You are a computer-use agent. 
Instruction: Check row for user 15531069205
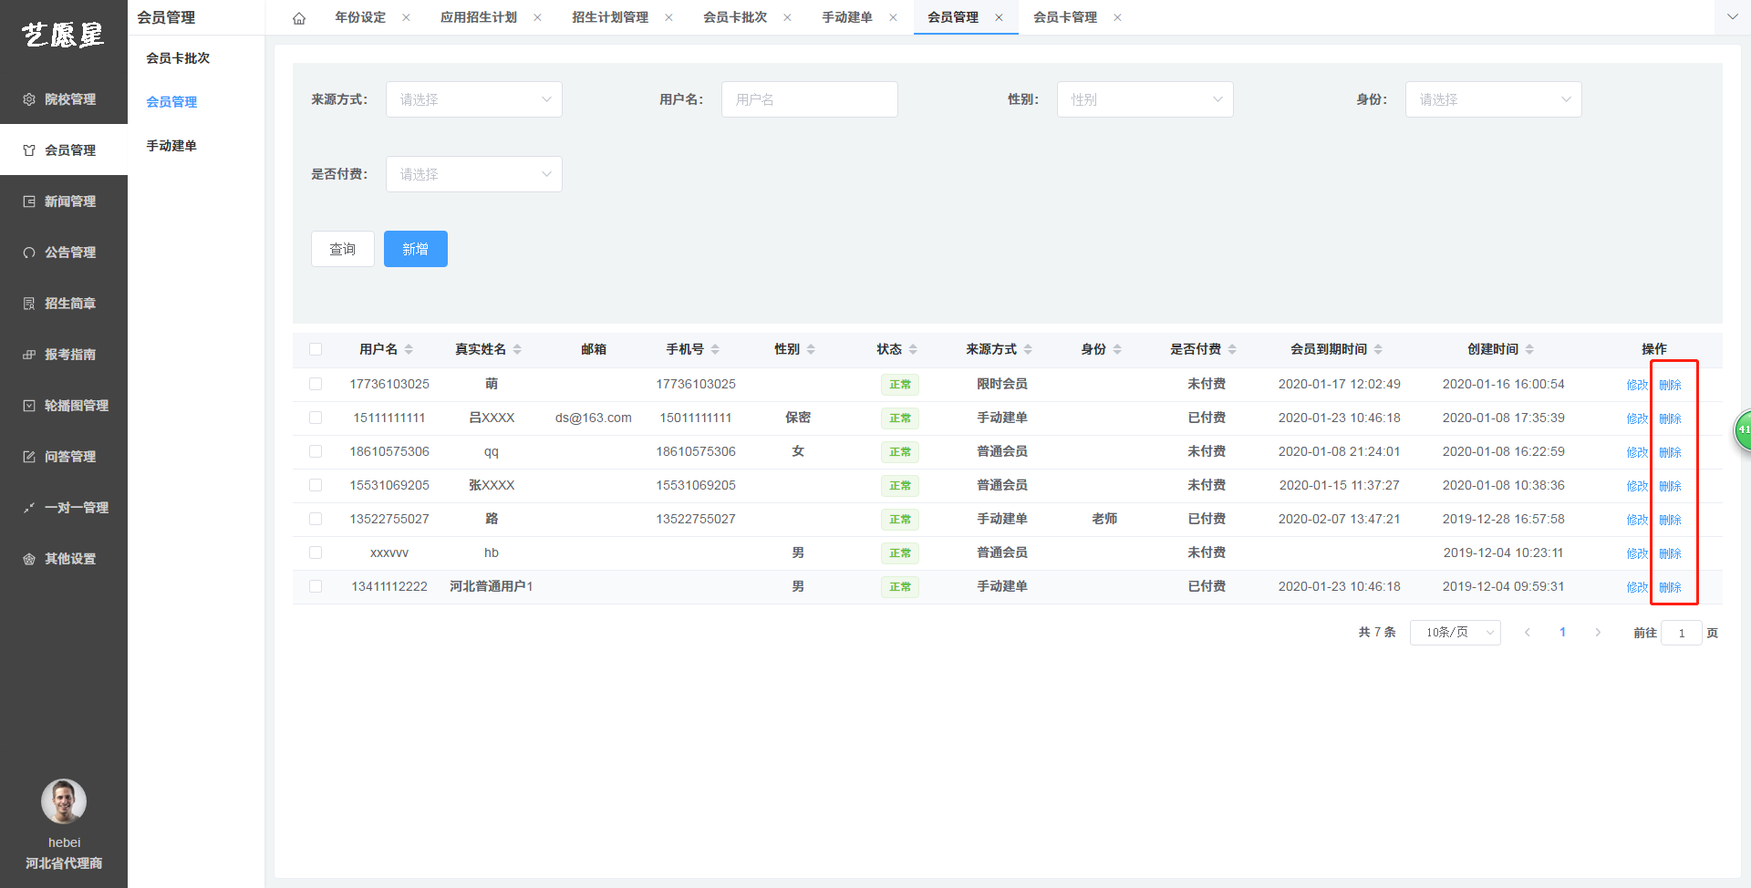(316, 485)
